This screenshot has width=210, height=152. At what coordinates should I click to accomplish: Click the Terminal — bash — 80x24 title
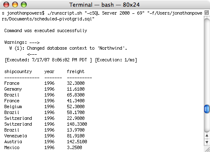pyautogui.click(x=104, y=5)
